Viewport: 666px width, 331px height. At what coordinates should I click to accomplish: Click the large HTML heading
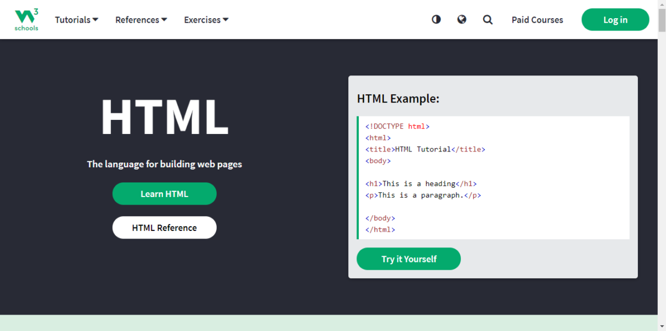[164, 118]
